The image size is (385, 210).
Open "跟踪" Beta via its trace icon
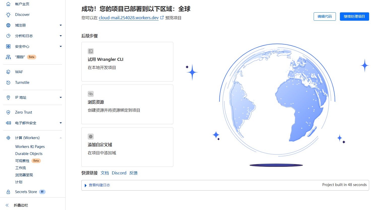point(8,57)
